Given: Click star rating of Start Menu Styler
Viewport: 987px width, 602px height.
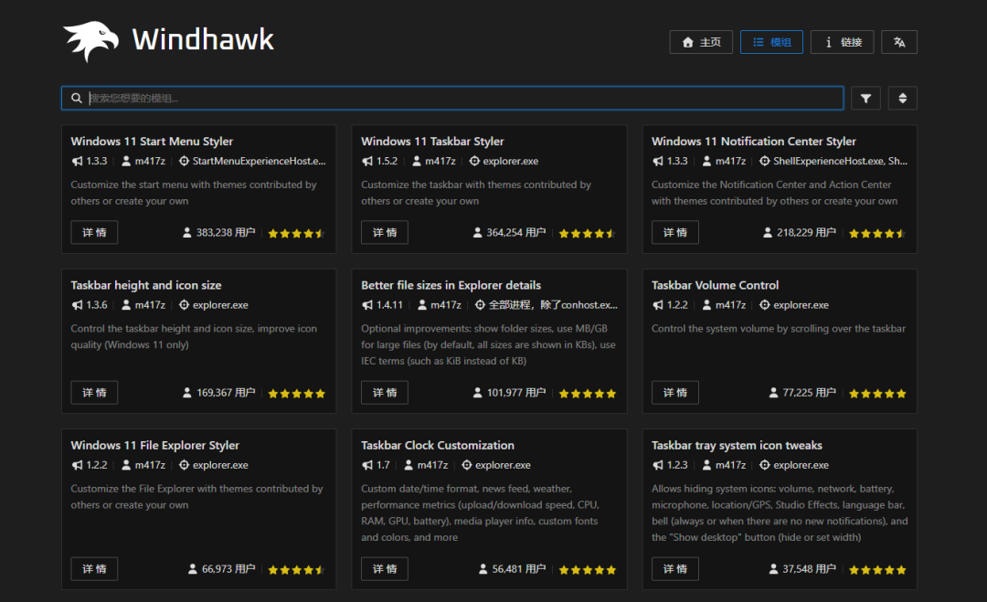Looking at the screenshot, I should (296, 233).
